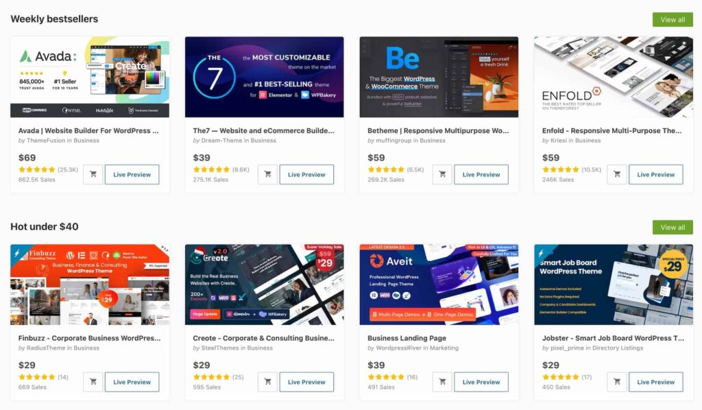Open Directory Listings category link
The image size is (702, 410).
coord(618,348)
